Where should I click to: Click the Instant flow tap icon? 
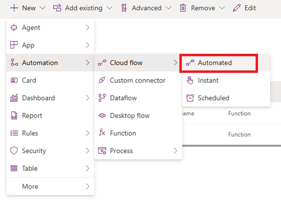tap(190, 80)
